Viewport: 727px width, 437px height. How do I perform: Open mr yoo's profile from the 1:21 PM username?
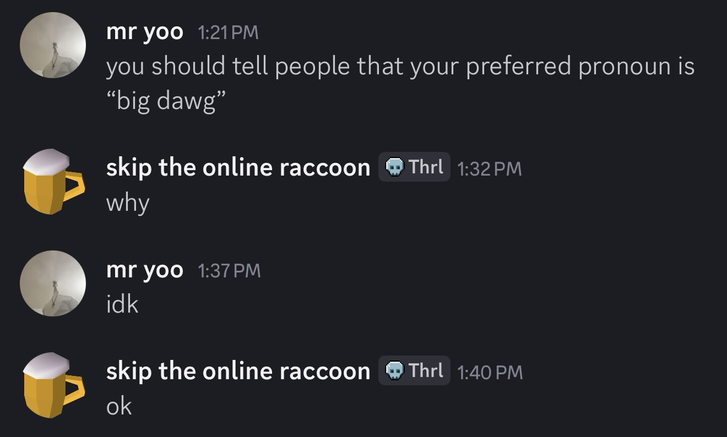click(x=144, y=32)
